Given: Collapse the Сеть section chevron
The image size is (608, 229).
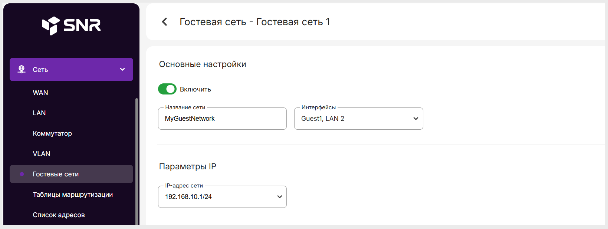Looking at the screenshot, I should click(122, 69).
